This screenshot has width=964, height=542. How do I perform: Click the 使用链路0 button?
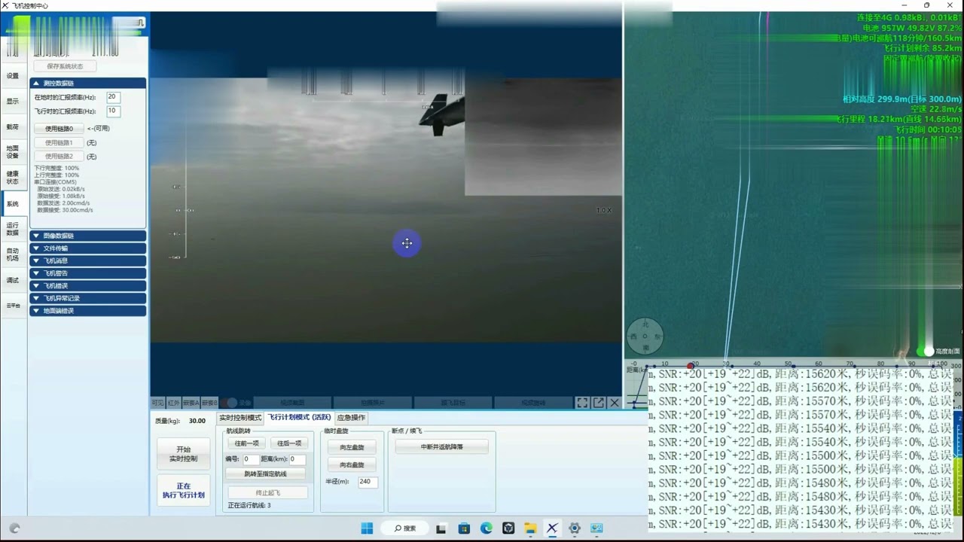point(59,129)
